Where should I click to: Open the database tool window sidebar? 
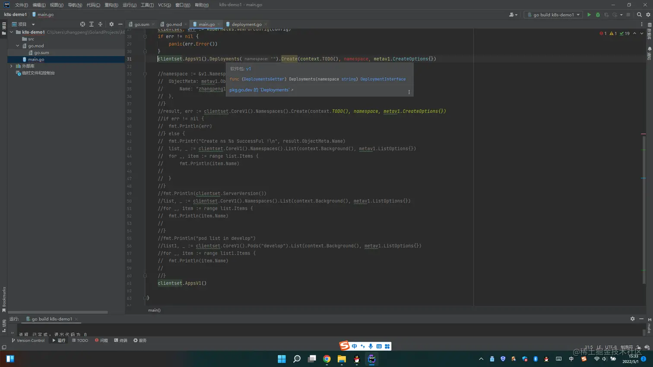coord(650,31)
